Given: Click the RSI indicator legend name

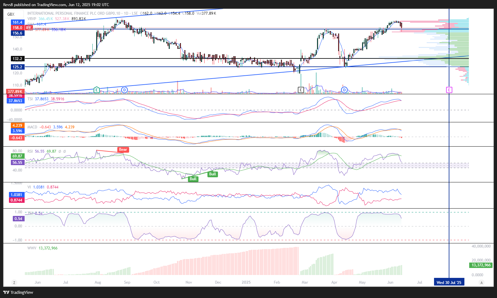Looking at the screenshot, I should click(30, 151).
